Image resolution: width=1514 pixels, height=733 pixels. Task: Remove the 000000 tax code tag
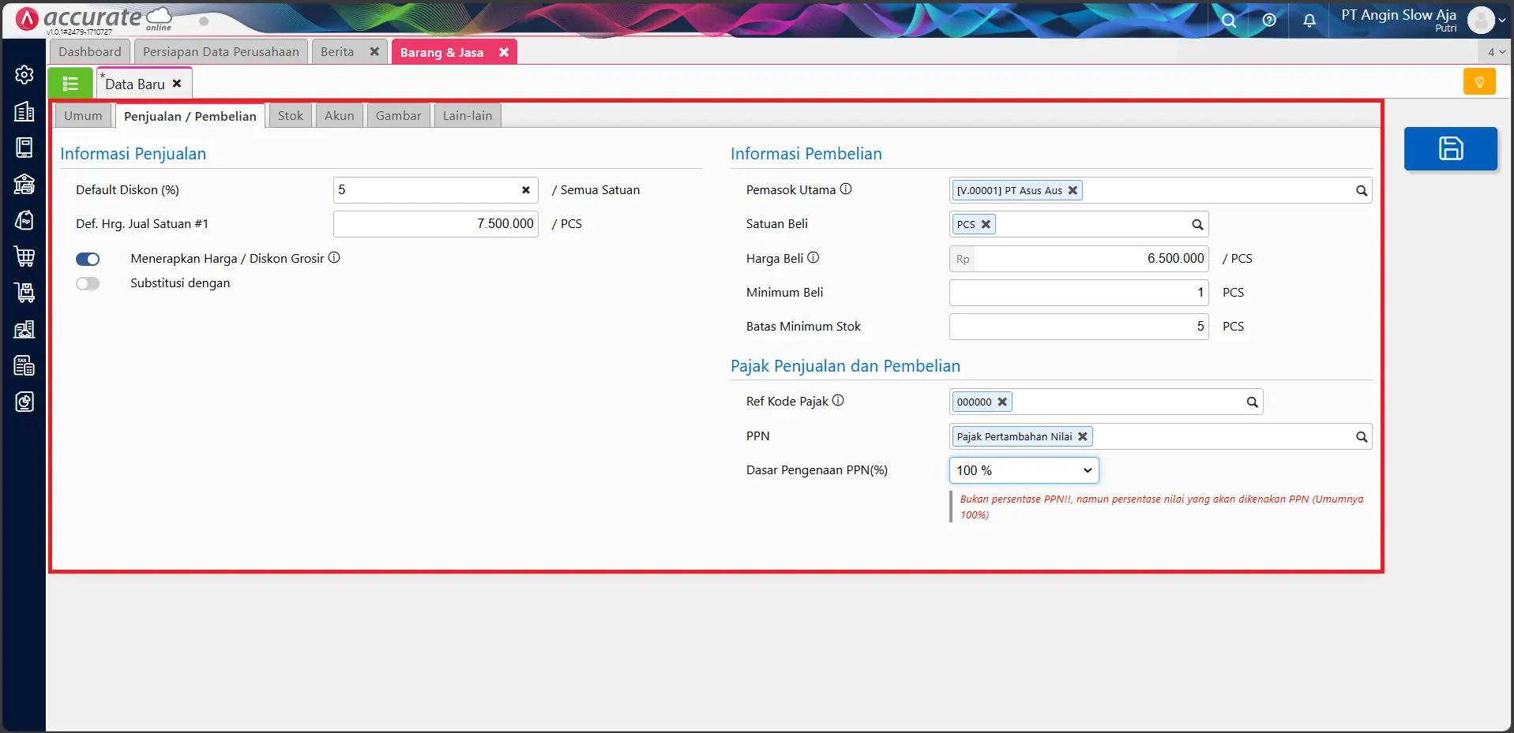pos(1002,402)
